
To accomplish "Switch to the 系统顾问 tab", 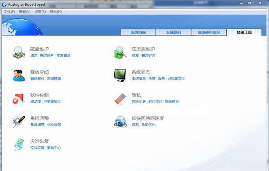I will (174, 32).
